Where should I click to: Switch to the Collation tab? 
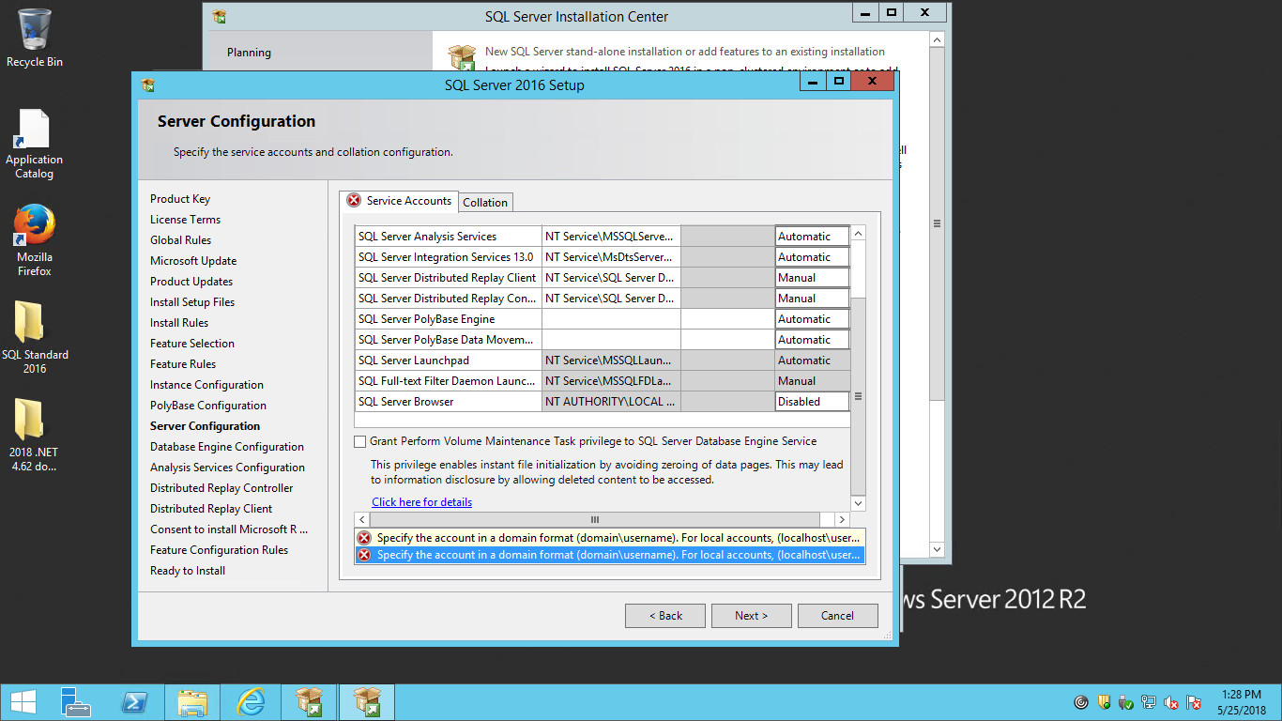pyautogui.click(x=485, y=203)
